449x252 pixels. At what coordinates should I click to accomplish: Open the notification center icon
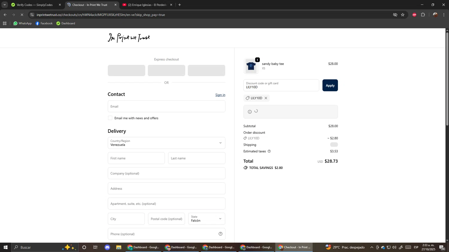click(x=442, y=247)
